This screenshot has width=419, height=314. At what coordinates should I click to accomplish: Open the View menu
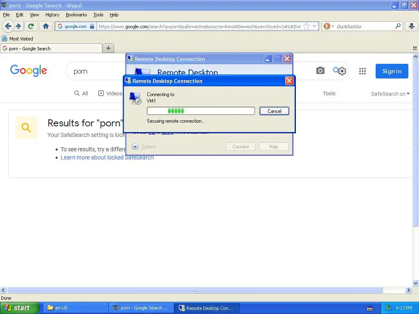(x=34, y=15)
